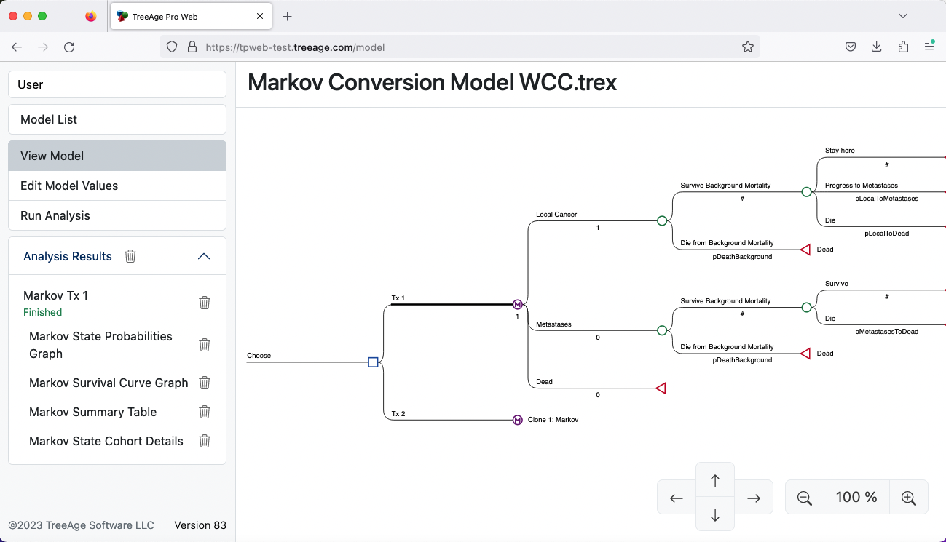
Task: Trash the Markov Survival Curve Graph entry
Action: click(x=205, y=383)
